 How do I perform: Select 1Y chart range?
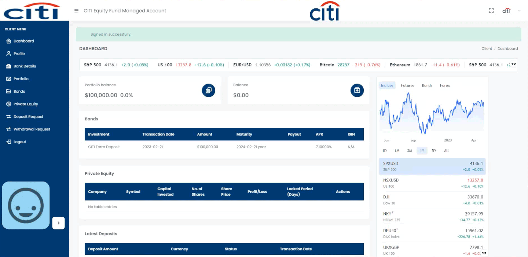point(422,151)
